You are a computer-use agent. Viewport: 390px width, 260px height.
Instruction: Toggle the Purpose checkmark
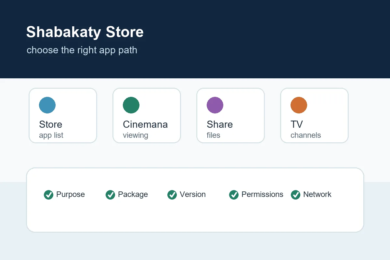(x=49, y=195)
